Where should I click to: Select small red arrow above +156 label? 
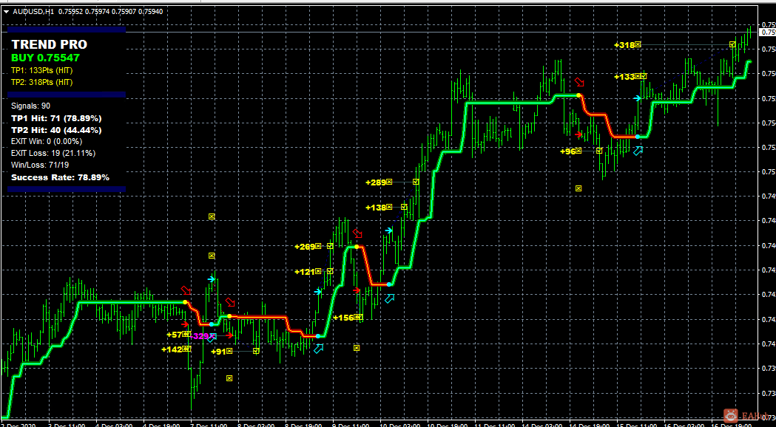[x=357, y=290]
